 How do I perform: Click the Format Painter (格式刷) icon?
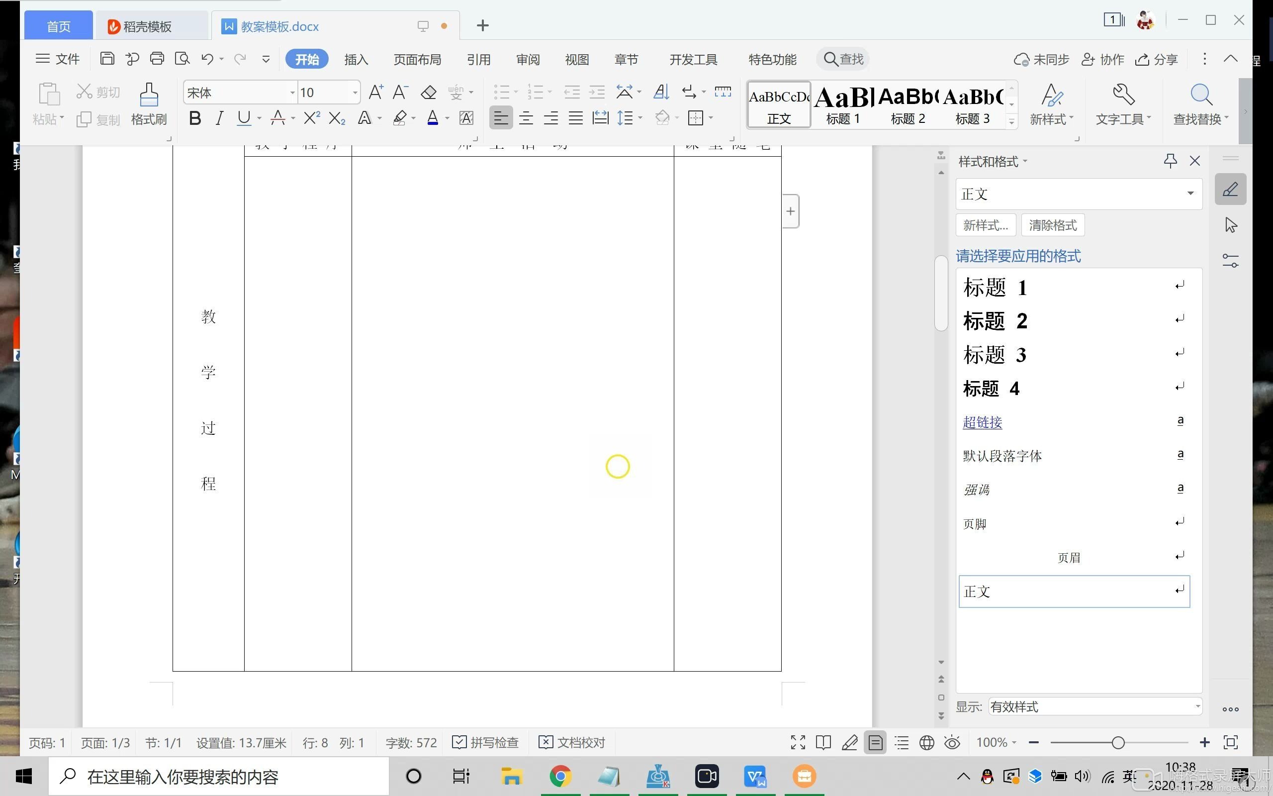tap(149, 95)
